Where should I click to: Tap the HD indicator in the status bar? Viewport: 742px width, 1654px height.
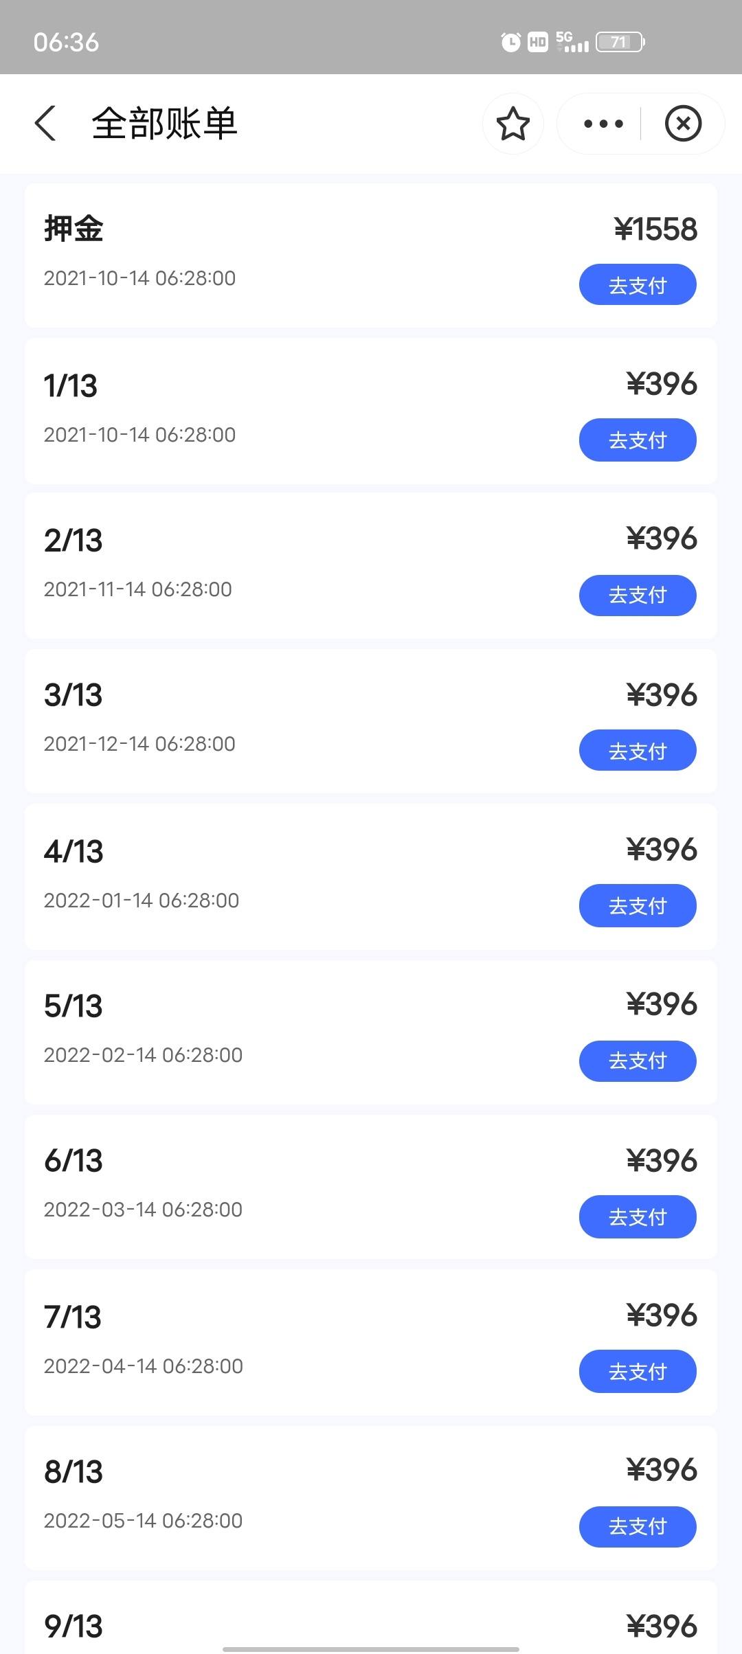pos(538,43)
